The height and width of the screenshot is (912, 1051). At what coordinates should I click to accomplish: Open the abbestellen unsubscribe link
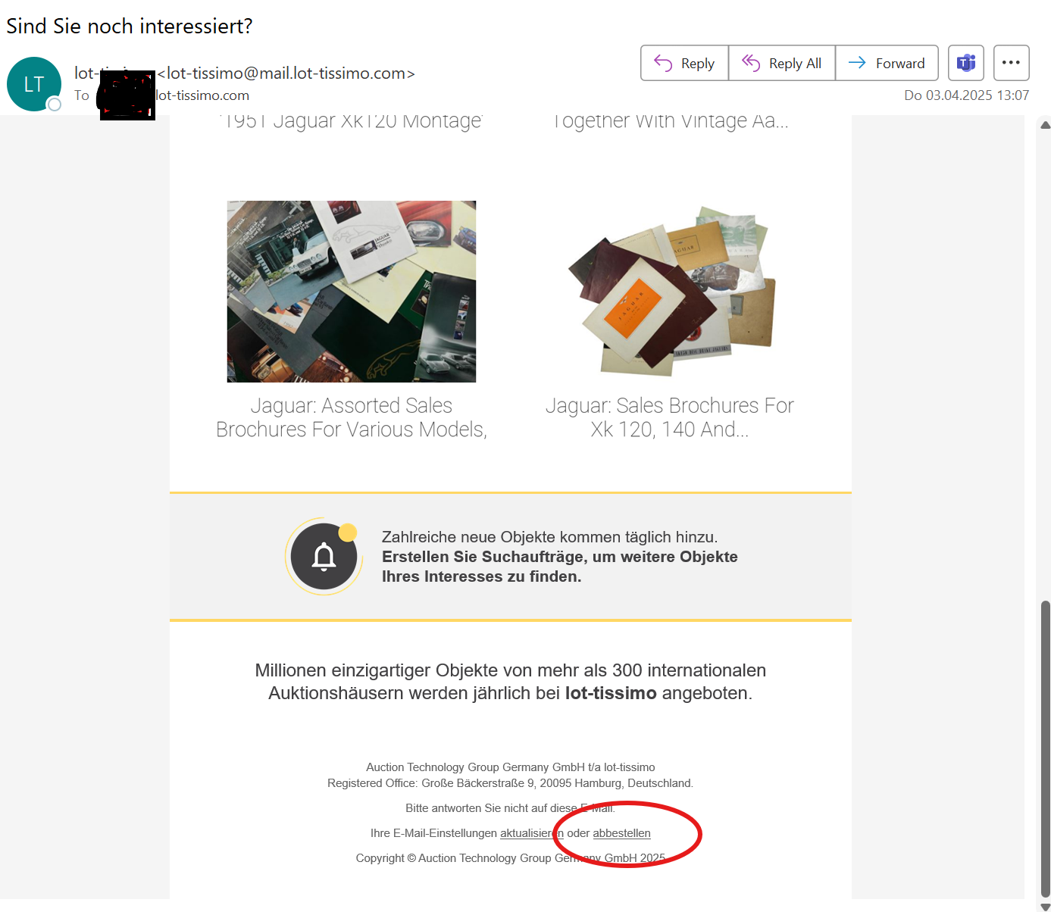click(621, 833)
